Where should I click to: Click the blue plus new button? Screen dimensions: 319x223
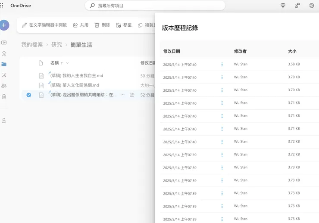point(4,25)
